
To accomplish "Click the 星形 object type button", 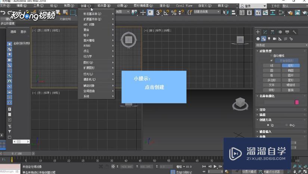I will [290, 80].
